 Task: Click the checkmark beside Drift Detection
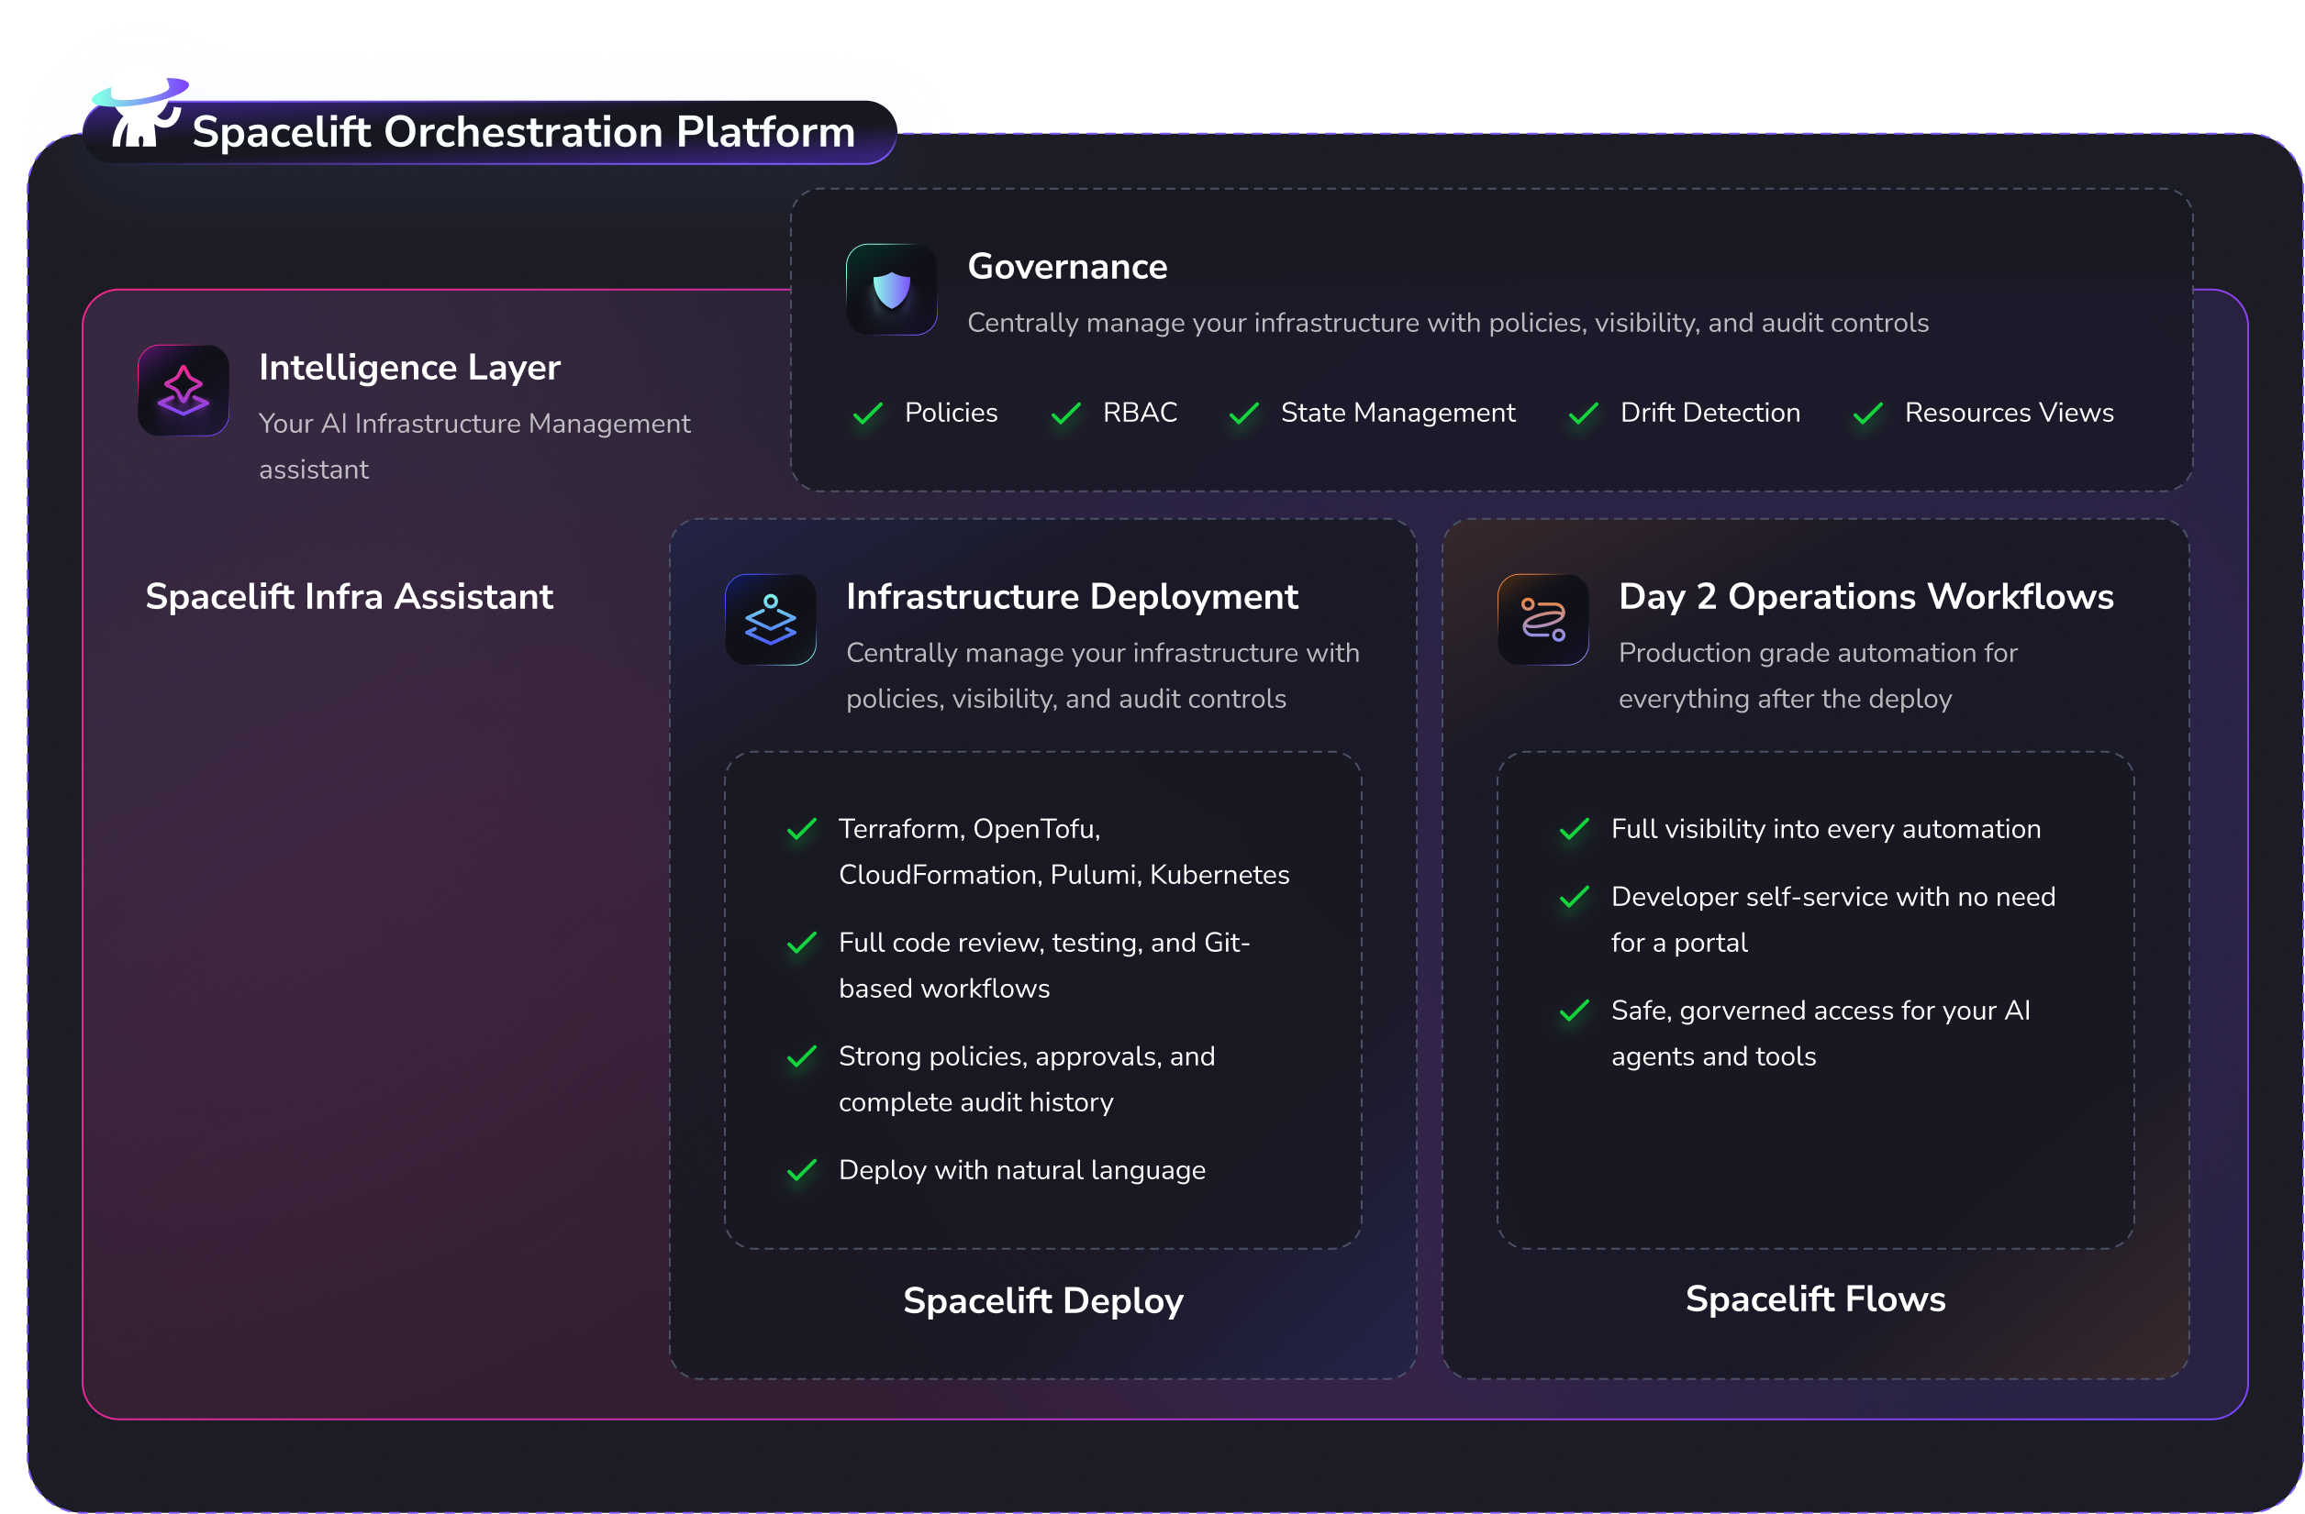[1583, 414]
